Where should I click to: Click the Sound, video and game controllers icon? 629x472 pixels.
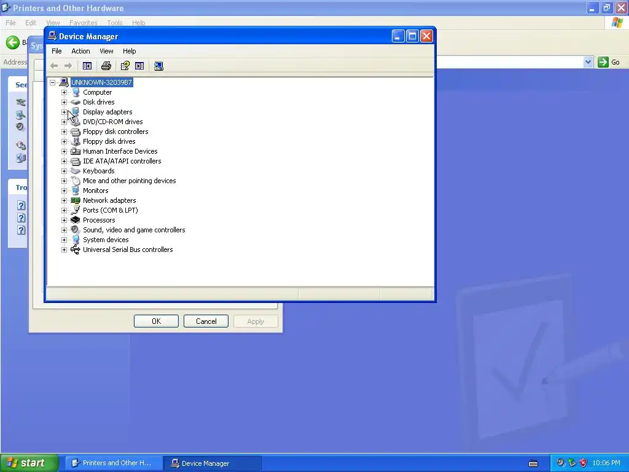[x=76, y=230]
